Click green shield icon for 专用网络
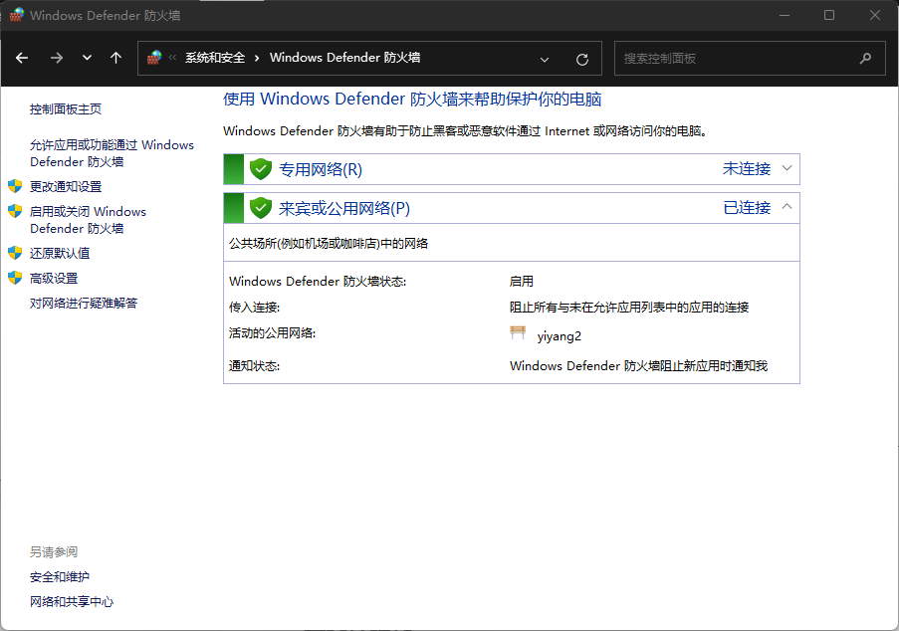This screenshot has width=899, height=631. pyautogui.click(x=261, y=169)
